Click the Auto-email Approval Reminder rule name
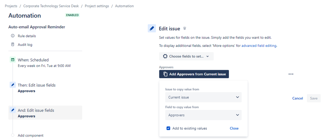The image size is (323, 140). [37, 27]
